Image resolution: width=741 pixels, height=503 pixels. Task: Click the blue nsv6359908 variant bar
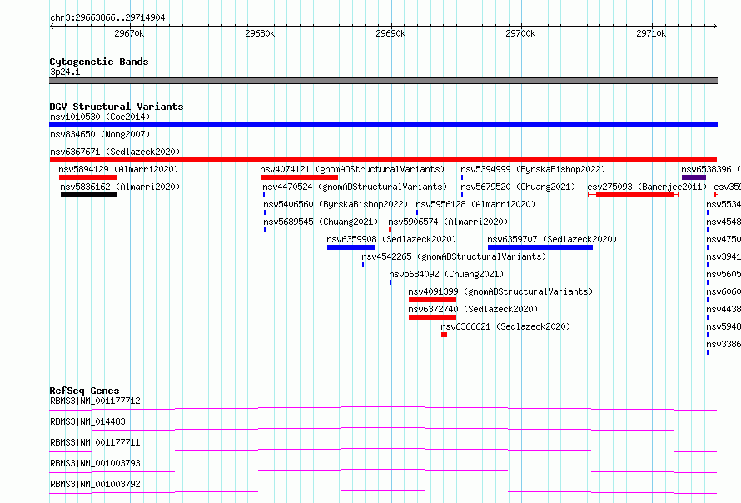click(351, 247)
